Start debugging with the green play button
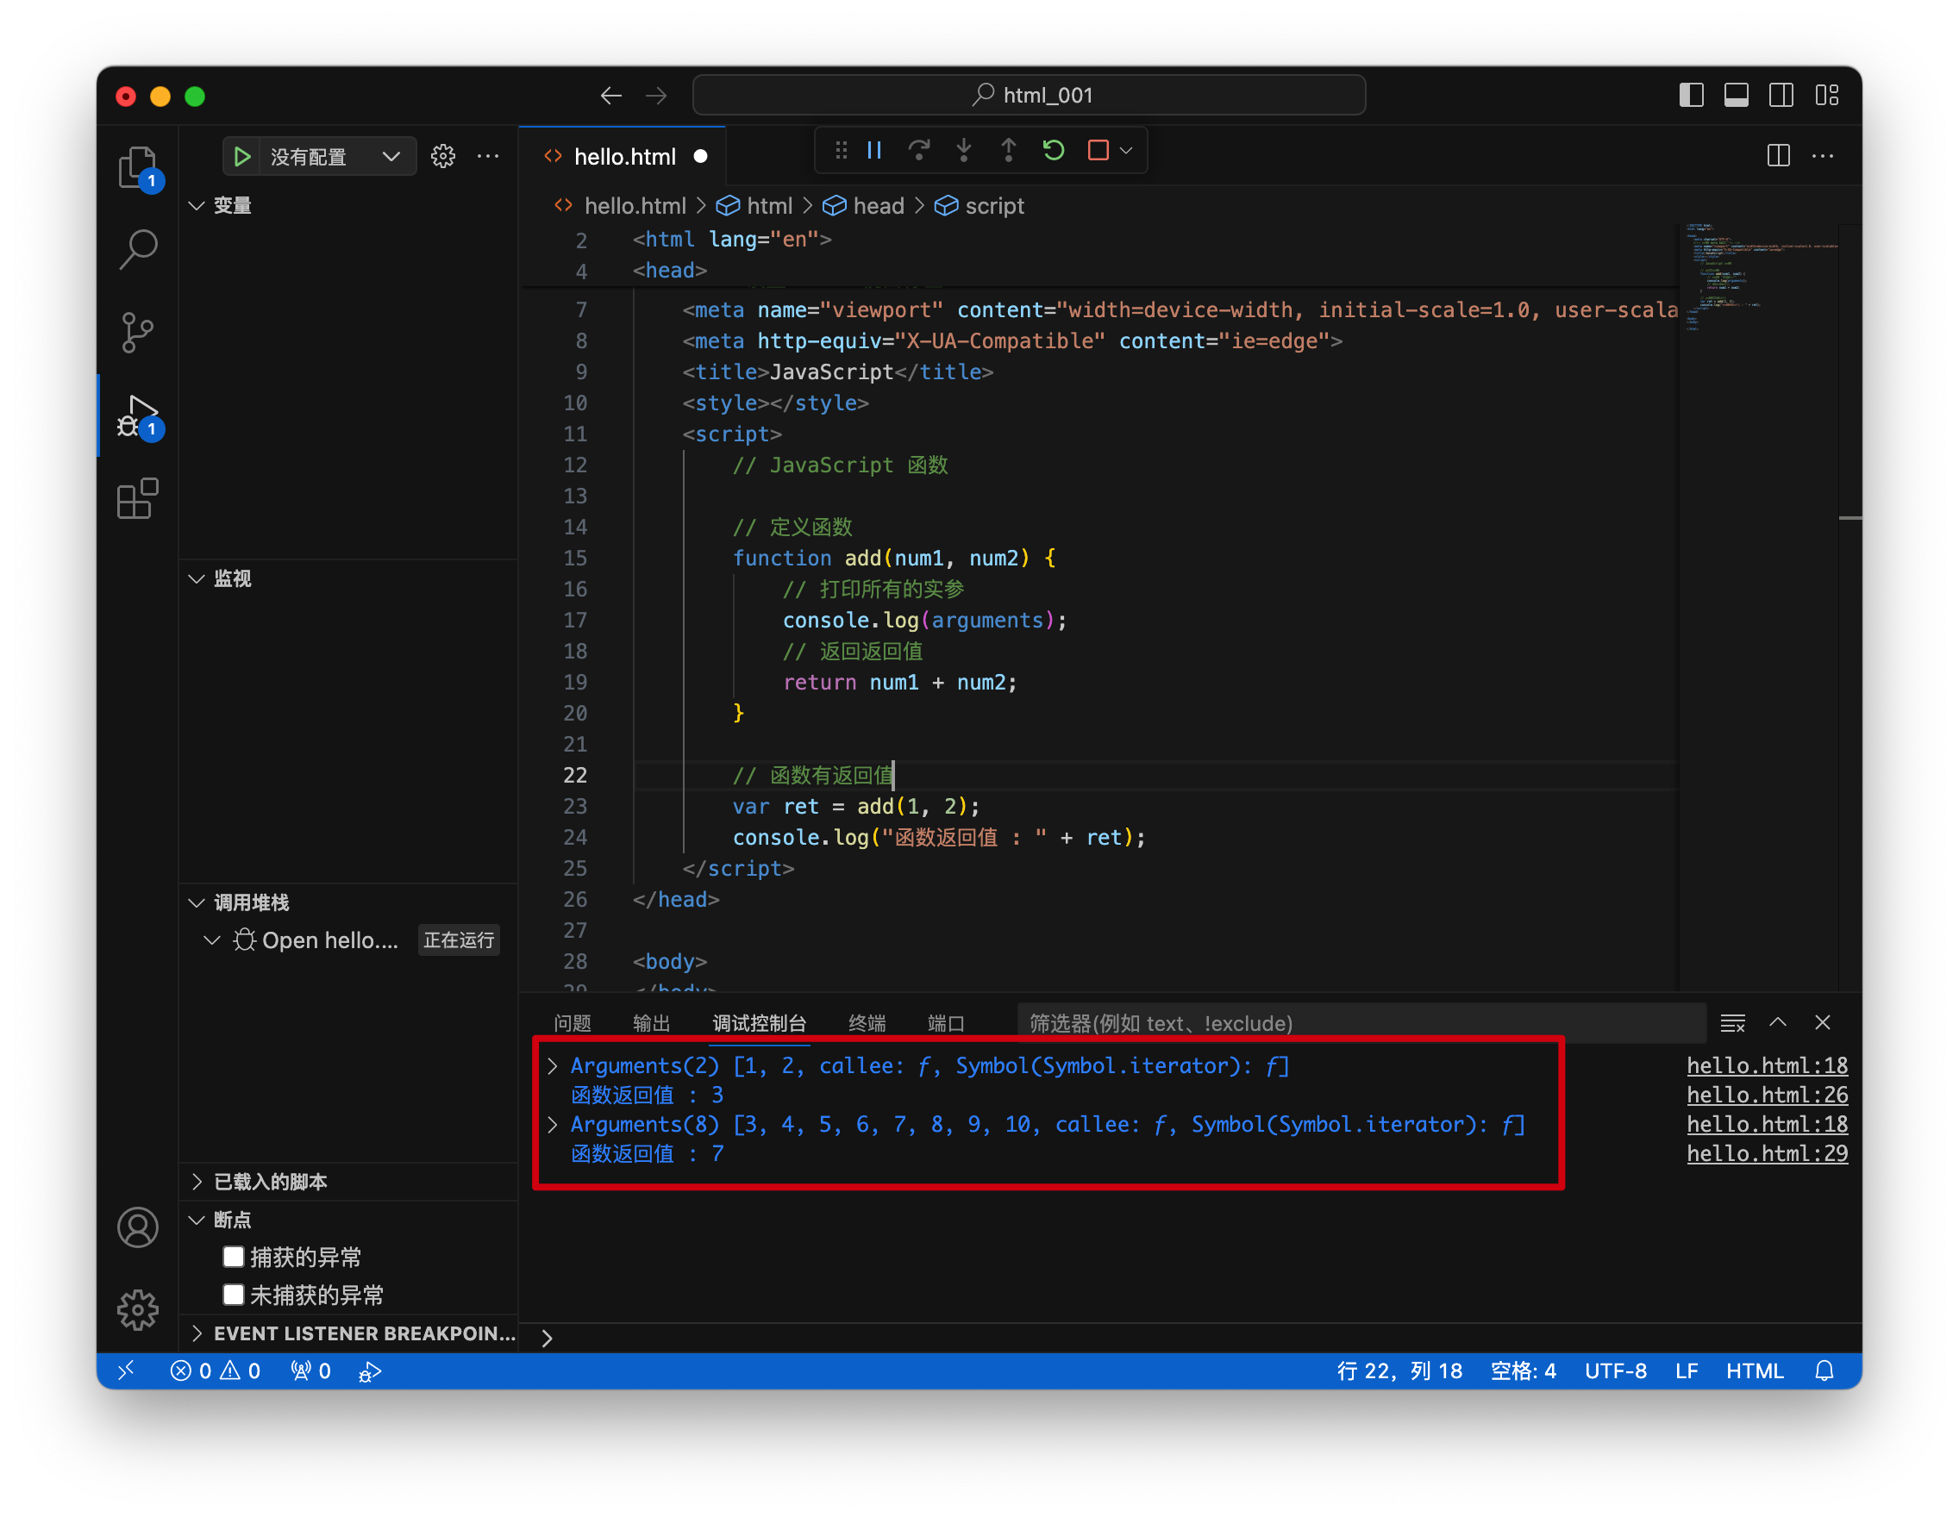Screen dimensions: 1959x1517 tap(241, 157)
